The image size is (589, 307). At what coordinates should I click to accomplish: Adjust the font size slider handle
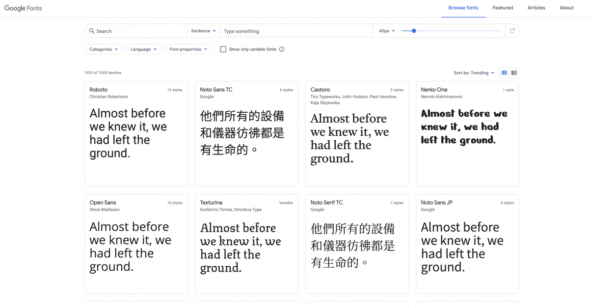(414, 31)
